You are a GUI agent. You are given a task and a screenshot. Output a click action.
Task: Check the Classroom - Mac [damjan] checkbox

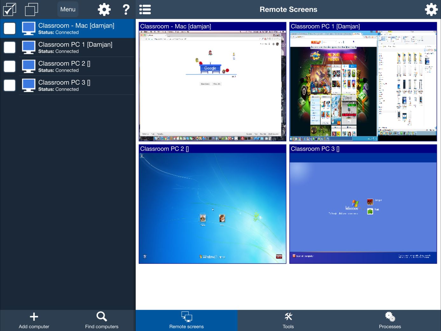pos(10,28)
